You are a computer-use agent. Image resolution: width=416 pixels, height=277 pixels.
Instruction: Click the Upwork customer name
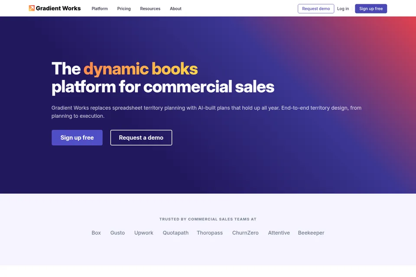(x=144, y=233)
